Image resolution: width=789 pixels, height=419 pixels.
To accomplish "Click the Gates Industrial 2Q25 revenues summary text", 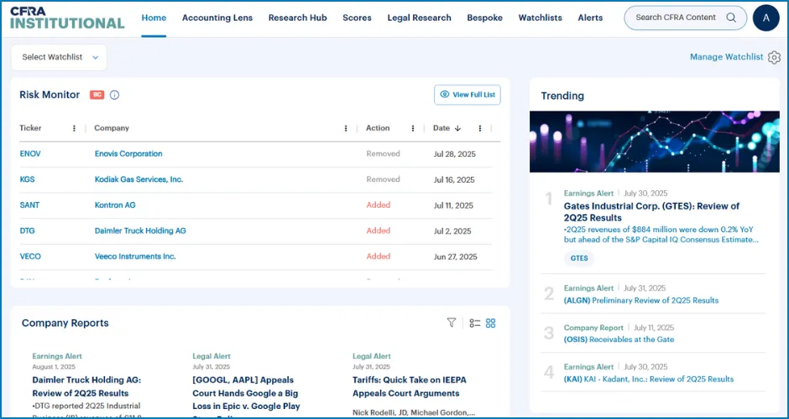I will [661, 235].
